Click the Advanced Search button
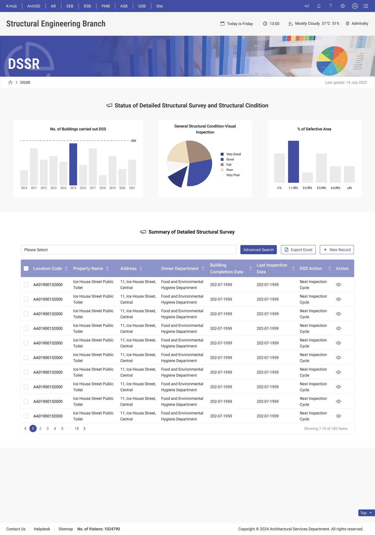 (x=258, y=250)
